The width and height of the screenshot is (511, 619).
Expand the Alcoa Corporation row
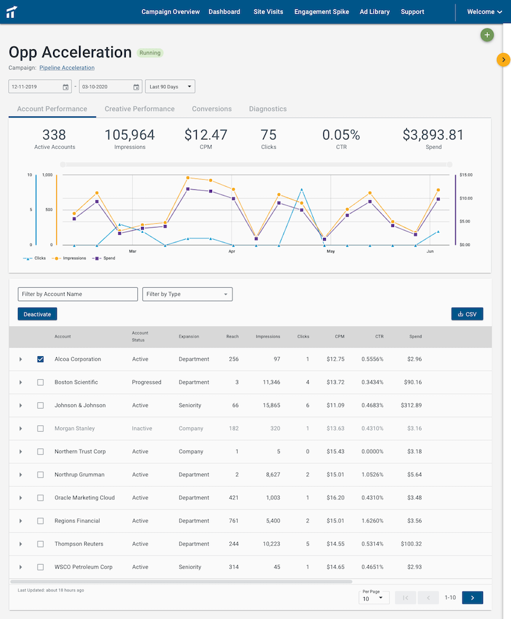point(20,359)
